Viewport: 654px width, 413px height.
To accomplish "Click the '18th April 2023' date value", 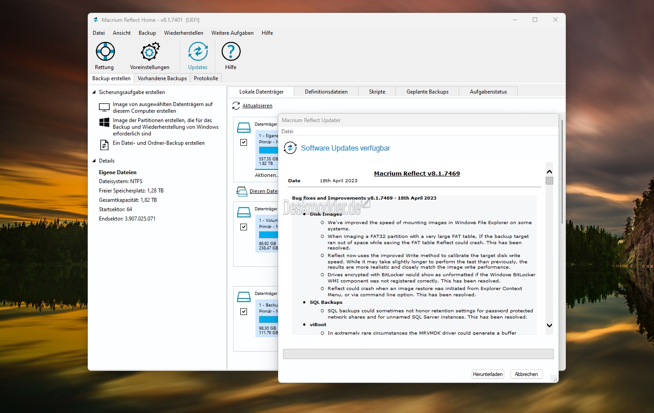I will point(338,181).
